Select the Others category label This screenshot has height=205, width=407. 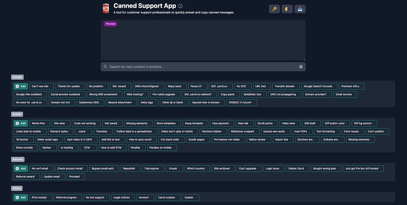[x=17, y=188]
